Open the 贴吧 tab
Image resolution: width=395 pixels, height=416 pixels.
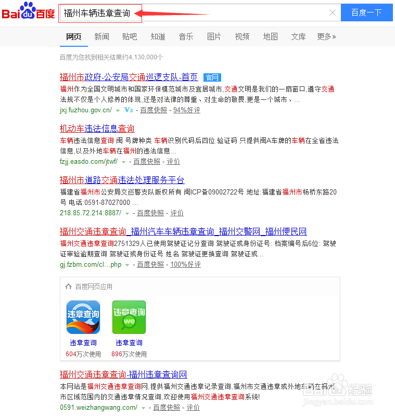130,36
